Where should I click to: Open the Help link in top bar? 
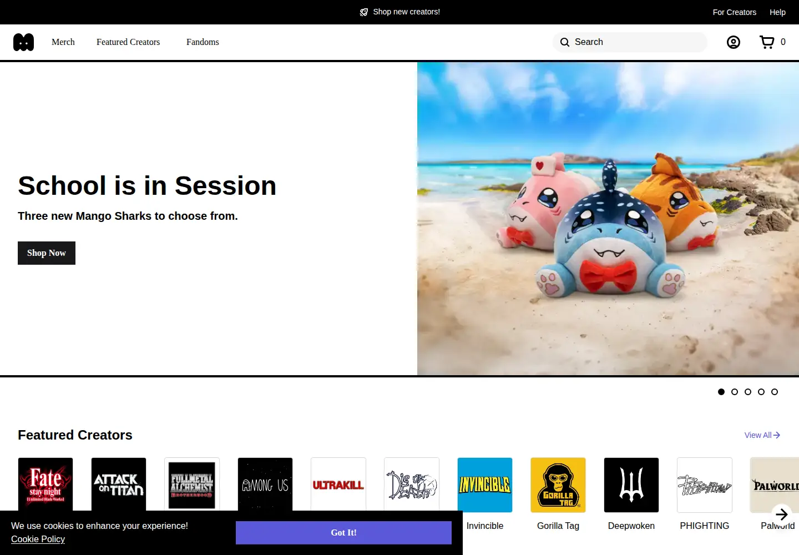[x=777, y=12]
